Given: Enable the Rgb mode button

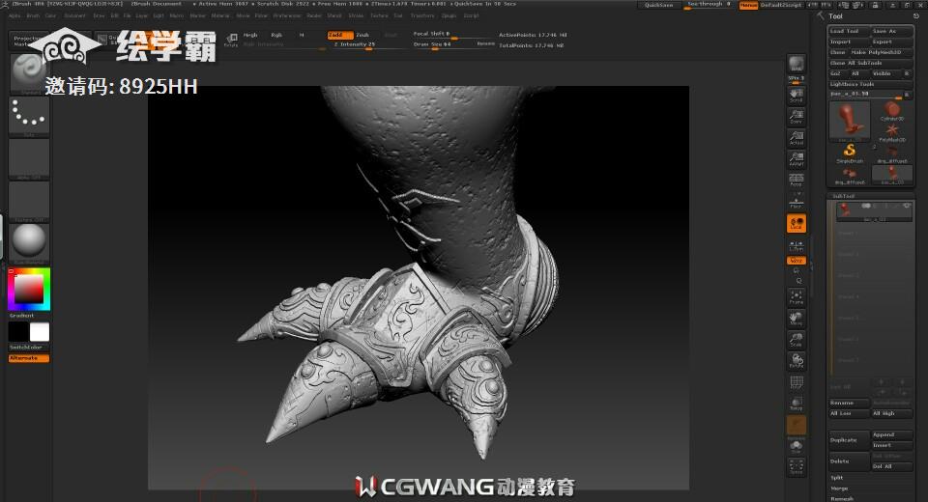Looking at the screenshot, I should coord(276,35).
